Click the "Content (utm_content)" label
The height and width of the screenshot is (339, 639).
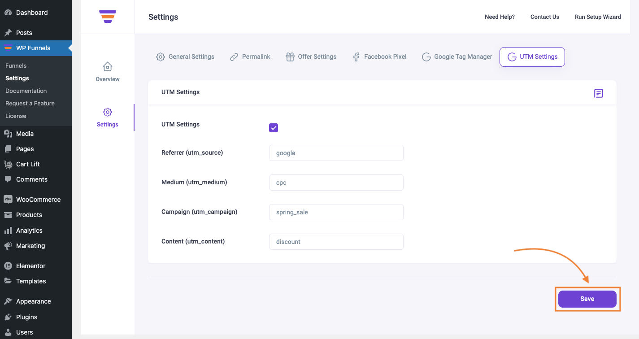click(x=193, y=241)
